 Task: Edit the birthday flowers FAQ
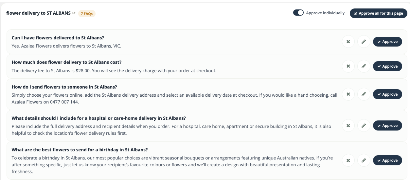coord(364,160)
